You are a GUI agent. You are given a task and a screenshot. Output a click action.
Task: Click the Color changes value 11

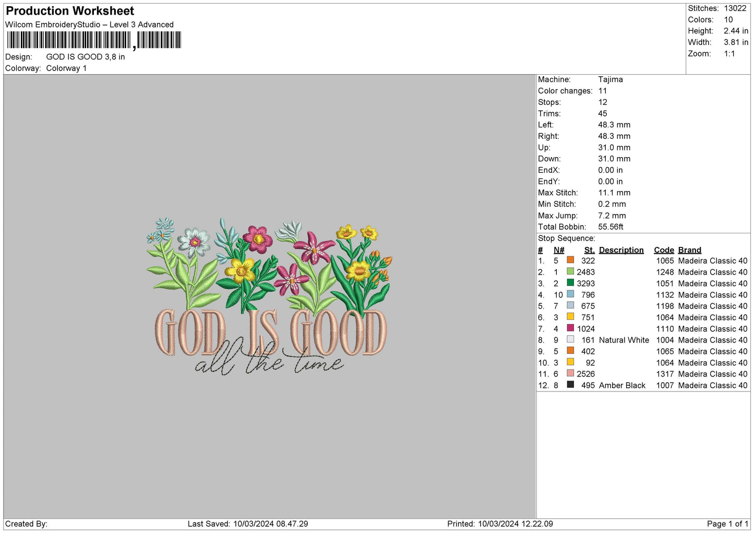point(603,91)
